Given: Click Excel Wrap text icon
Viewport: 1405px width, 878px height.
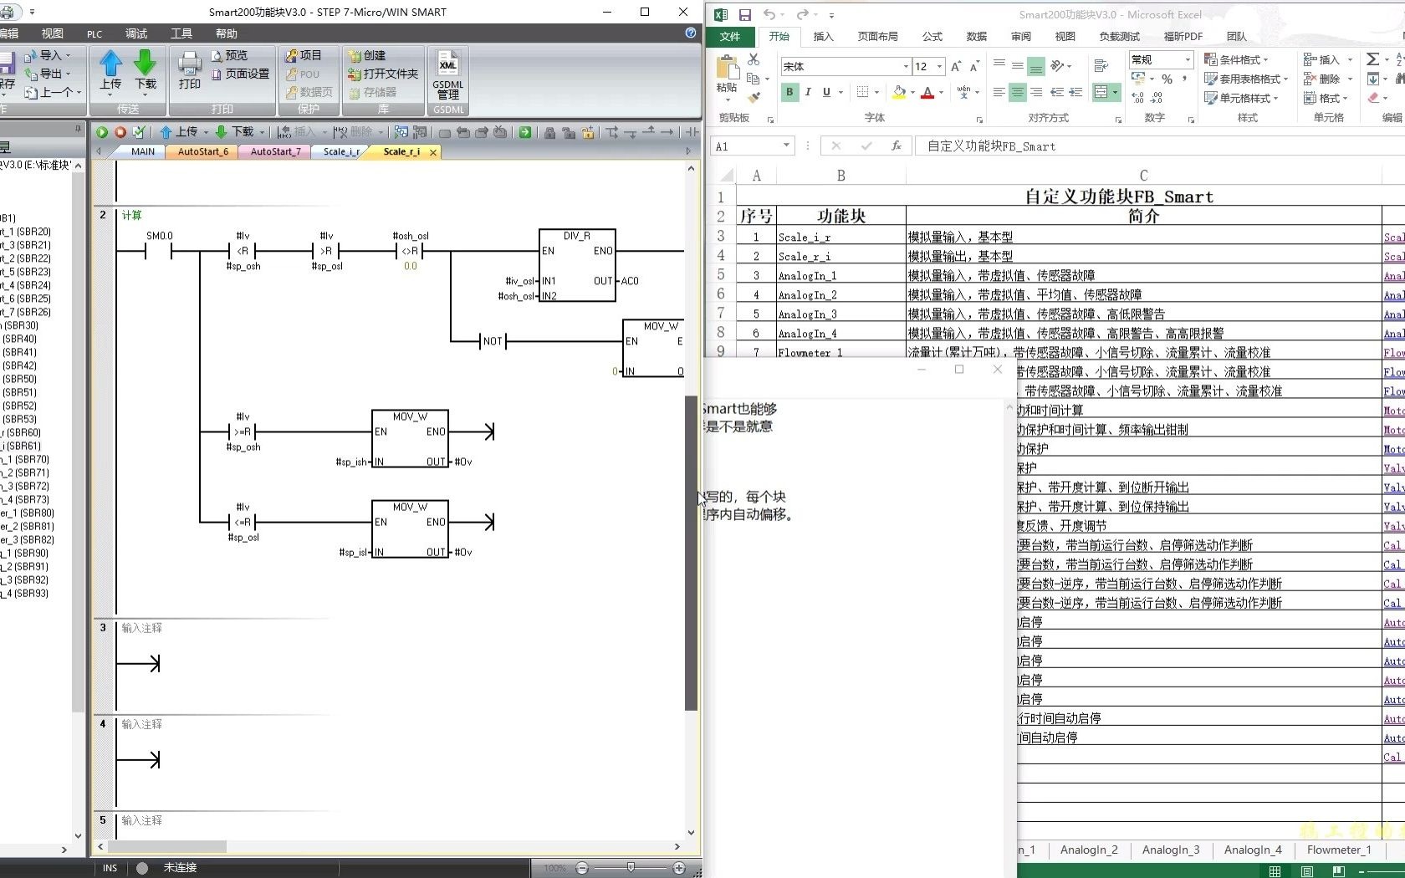Looking at the screenshot, I should point(1101,66).
